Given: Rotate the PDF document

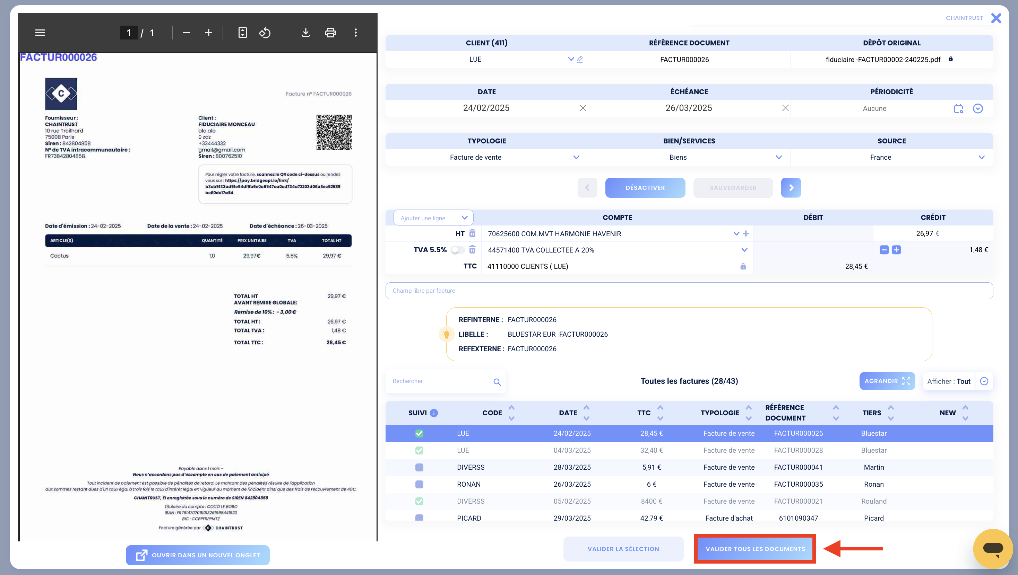Looking at the screenshot, I should click(265, 32).
